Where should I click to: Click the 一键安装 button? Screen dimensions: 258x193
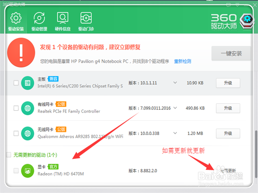[x=231, y=53]
